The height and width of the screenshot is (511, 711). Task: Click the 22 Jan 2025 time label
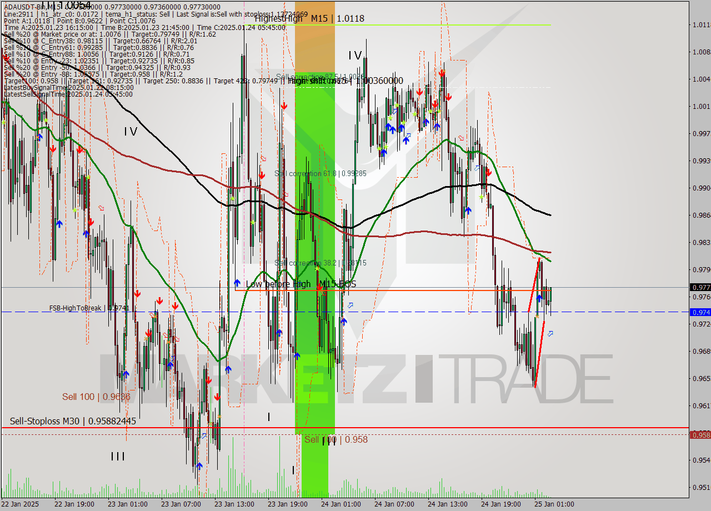[21, 504]
